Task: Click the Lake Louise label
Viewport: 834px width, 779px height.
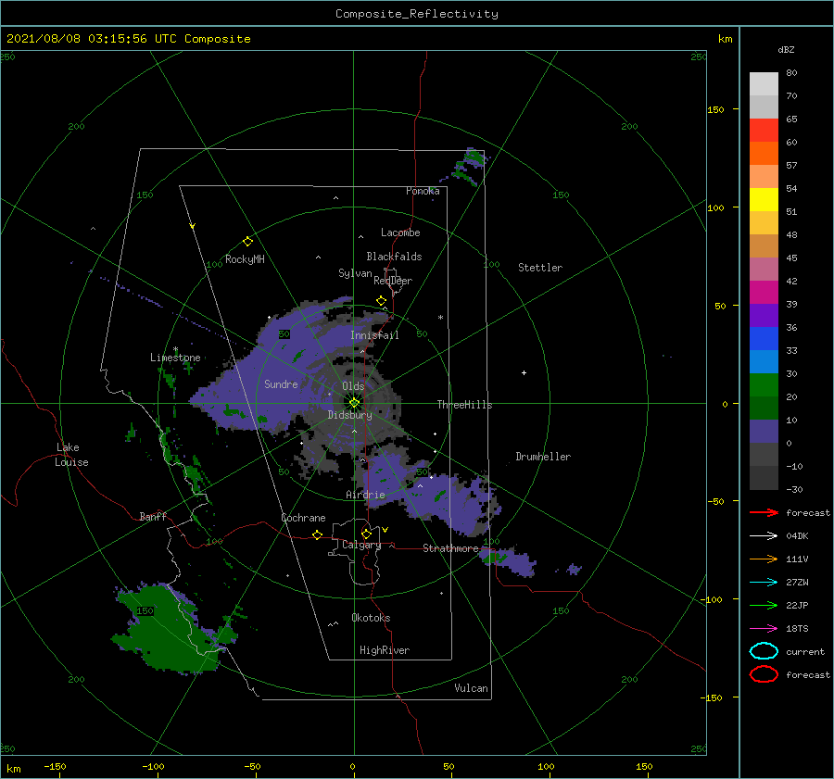Action: 71,455
